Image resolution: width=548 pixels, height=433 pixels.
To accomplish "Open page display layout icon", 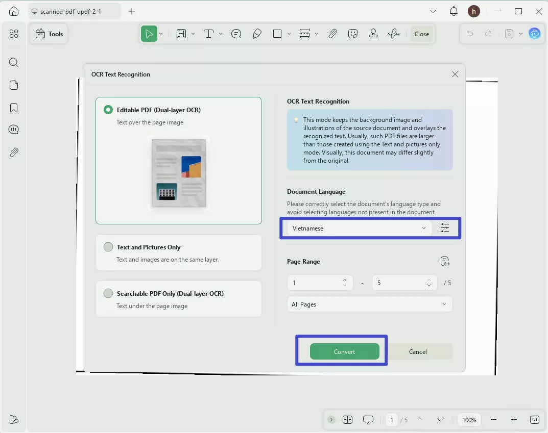I will click(347, 419).
